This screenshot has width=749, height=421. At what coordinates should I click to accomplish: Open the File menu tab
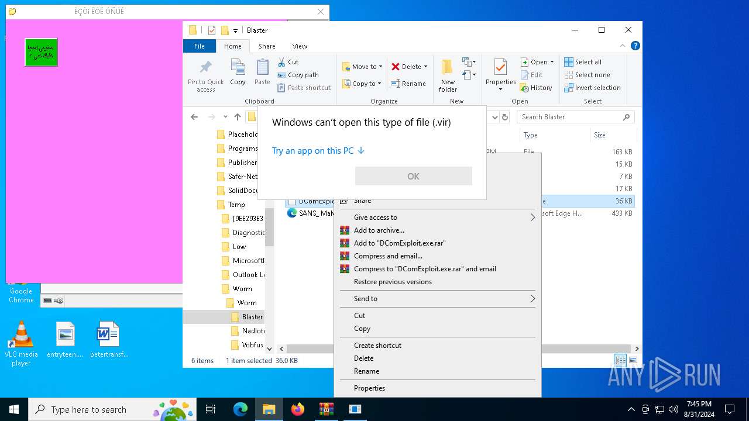(x=200, y=46)
